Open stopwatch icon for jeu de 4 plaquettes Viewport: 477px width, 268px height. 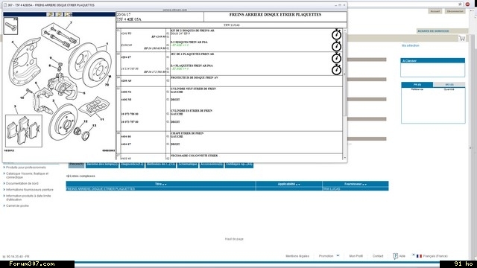click(x=336, y=58)
